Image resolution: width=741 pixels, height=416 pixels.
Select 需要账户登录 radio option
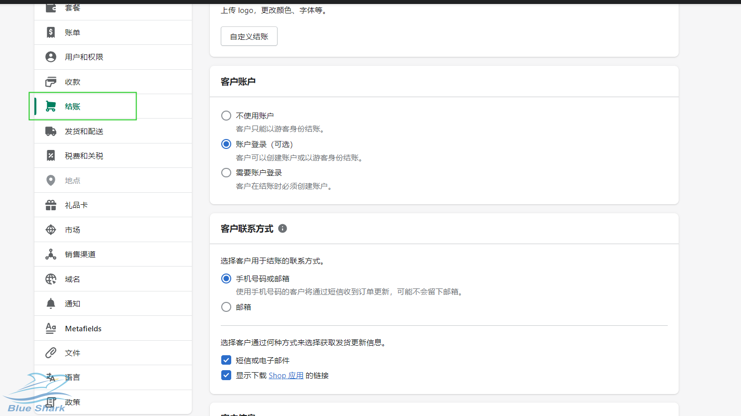pos(226,172)
